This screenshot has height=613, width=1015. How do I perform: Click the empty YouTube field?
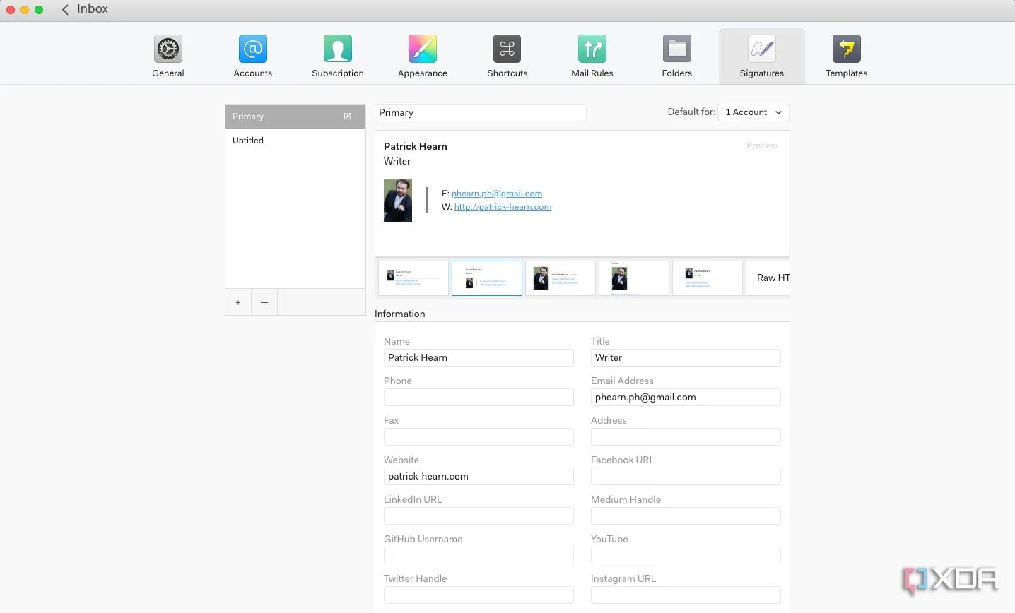(x=686, y=556)
